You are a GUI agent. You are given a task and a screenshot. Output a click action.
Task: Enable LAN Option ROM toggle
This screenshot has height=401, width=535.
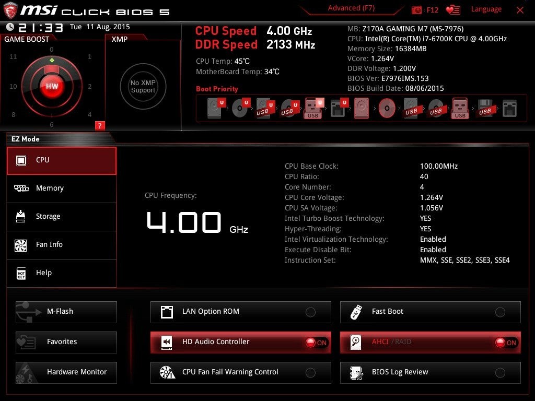pyautogui.click(x=310, y=312)
